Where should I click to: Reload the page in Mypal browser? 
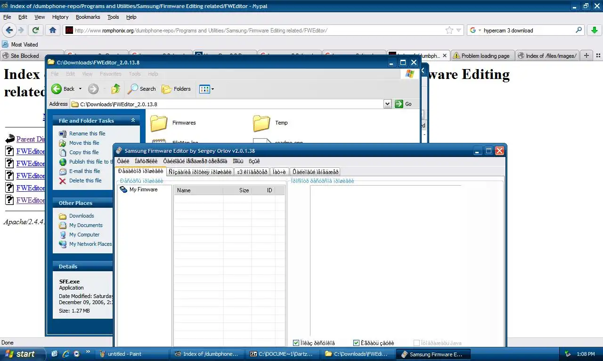tap(35, 30)
